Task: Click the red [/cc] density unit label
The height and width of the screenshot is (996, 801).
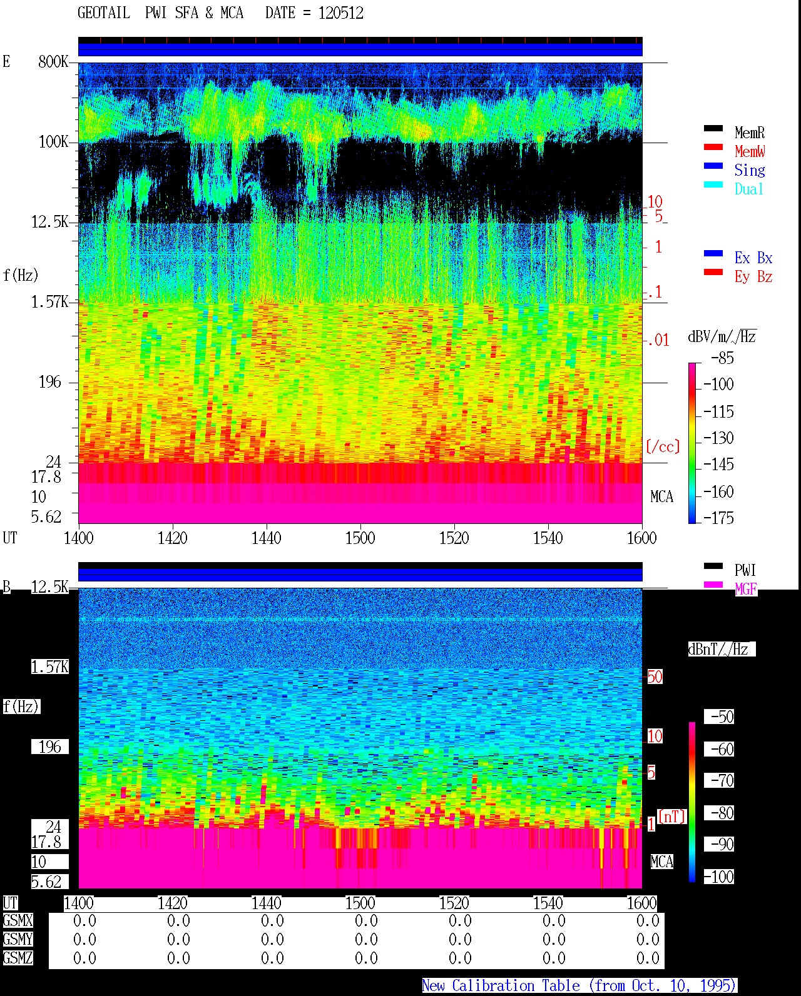Action: (x=663, y=446)
